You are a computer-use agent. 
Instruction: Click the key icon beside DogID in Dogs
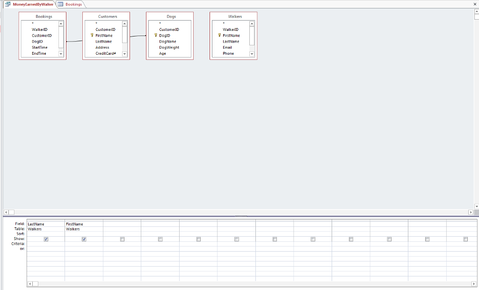[x=155, y=35]
